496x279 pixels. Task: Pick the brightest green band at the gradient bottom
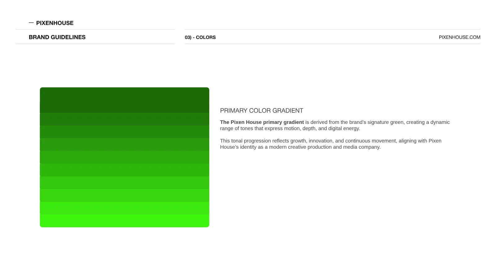[125, 221]
